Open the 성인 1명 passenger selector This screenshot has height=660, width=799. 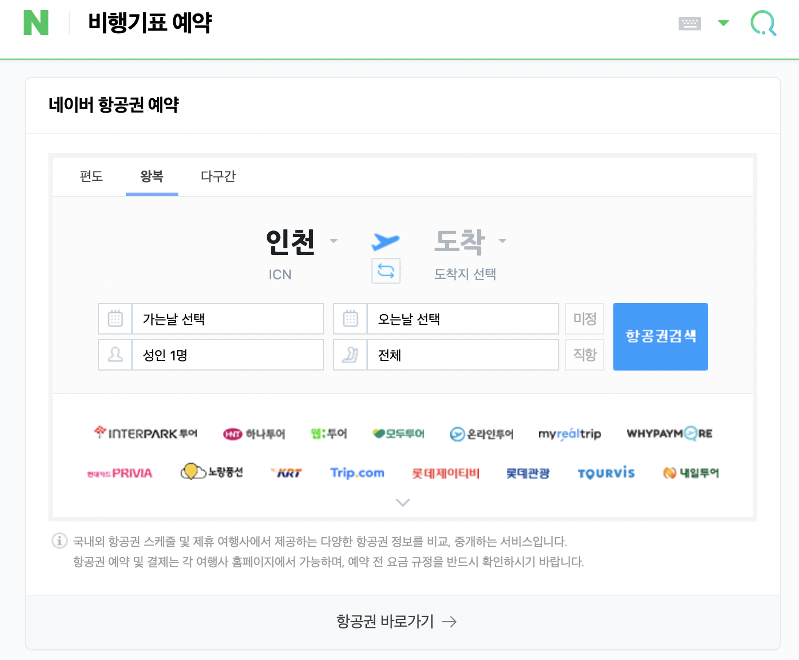coord(227,355)
